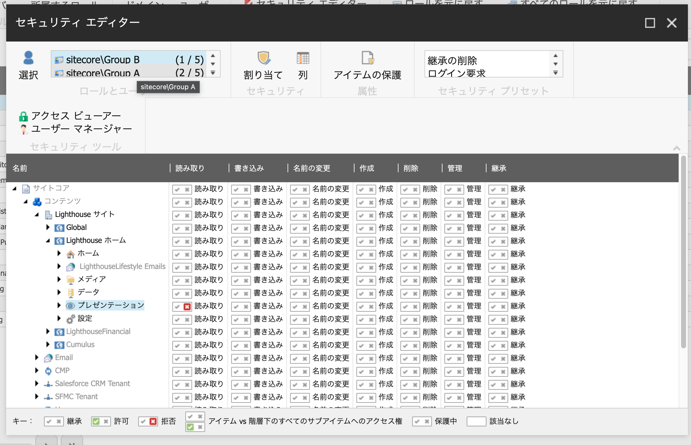The image size is (691, 445).
Task: Expand the Global tree node
Action: [48, 227]
